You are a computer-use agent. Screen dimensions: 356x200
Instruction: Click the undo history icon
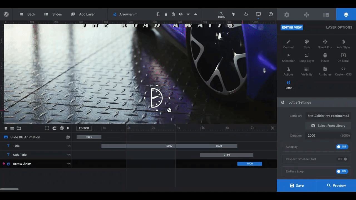pyautogui.click(x=246, y=14)
